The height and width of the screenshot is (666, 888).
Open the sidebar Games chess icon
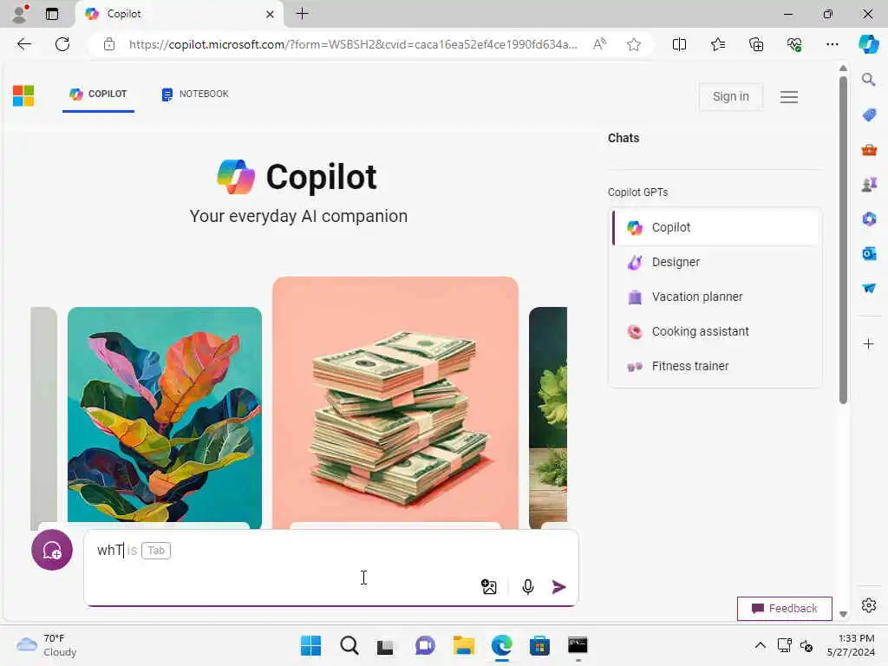coord(869,185)
